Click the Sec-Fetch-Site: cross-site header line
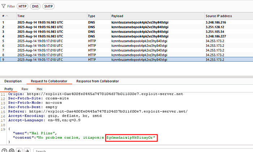 [x=38, y=98]
